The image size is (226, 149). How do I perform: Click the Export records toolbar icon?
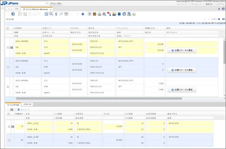pos(129,14)
